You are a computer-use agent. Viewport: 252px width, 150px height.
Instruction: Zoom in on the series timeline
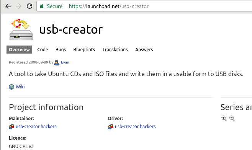[224, 118]
